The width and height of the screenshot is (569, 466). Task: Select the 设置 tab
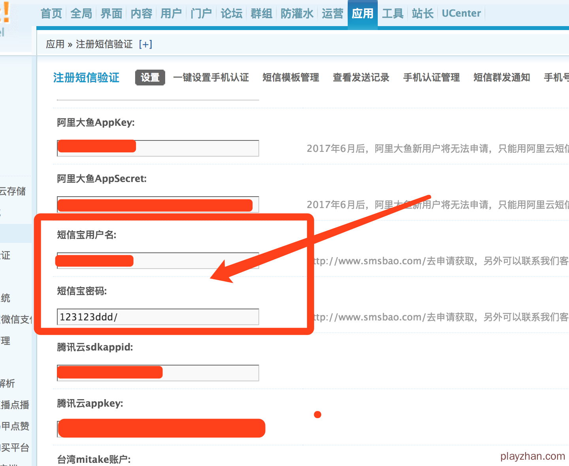tap(150, 78)
